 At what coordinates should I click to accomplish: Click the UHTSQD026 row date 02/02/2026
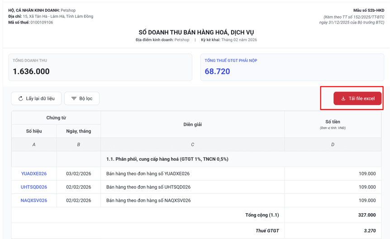tap(79, 187)
